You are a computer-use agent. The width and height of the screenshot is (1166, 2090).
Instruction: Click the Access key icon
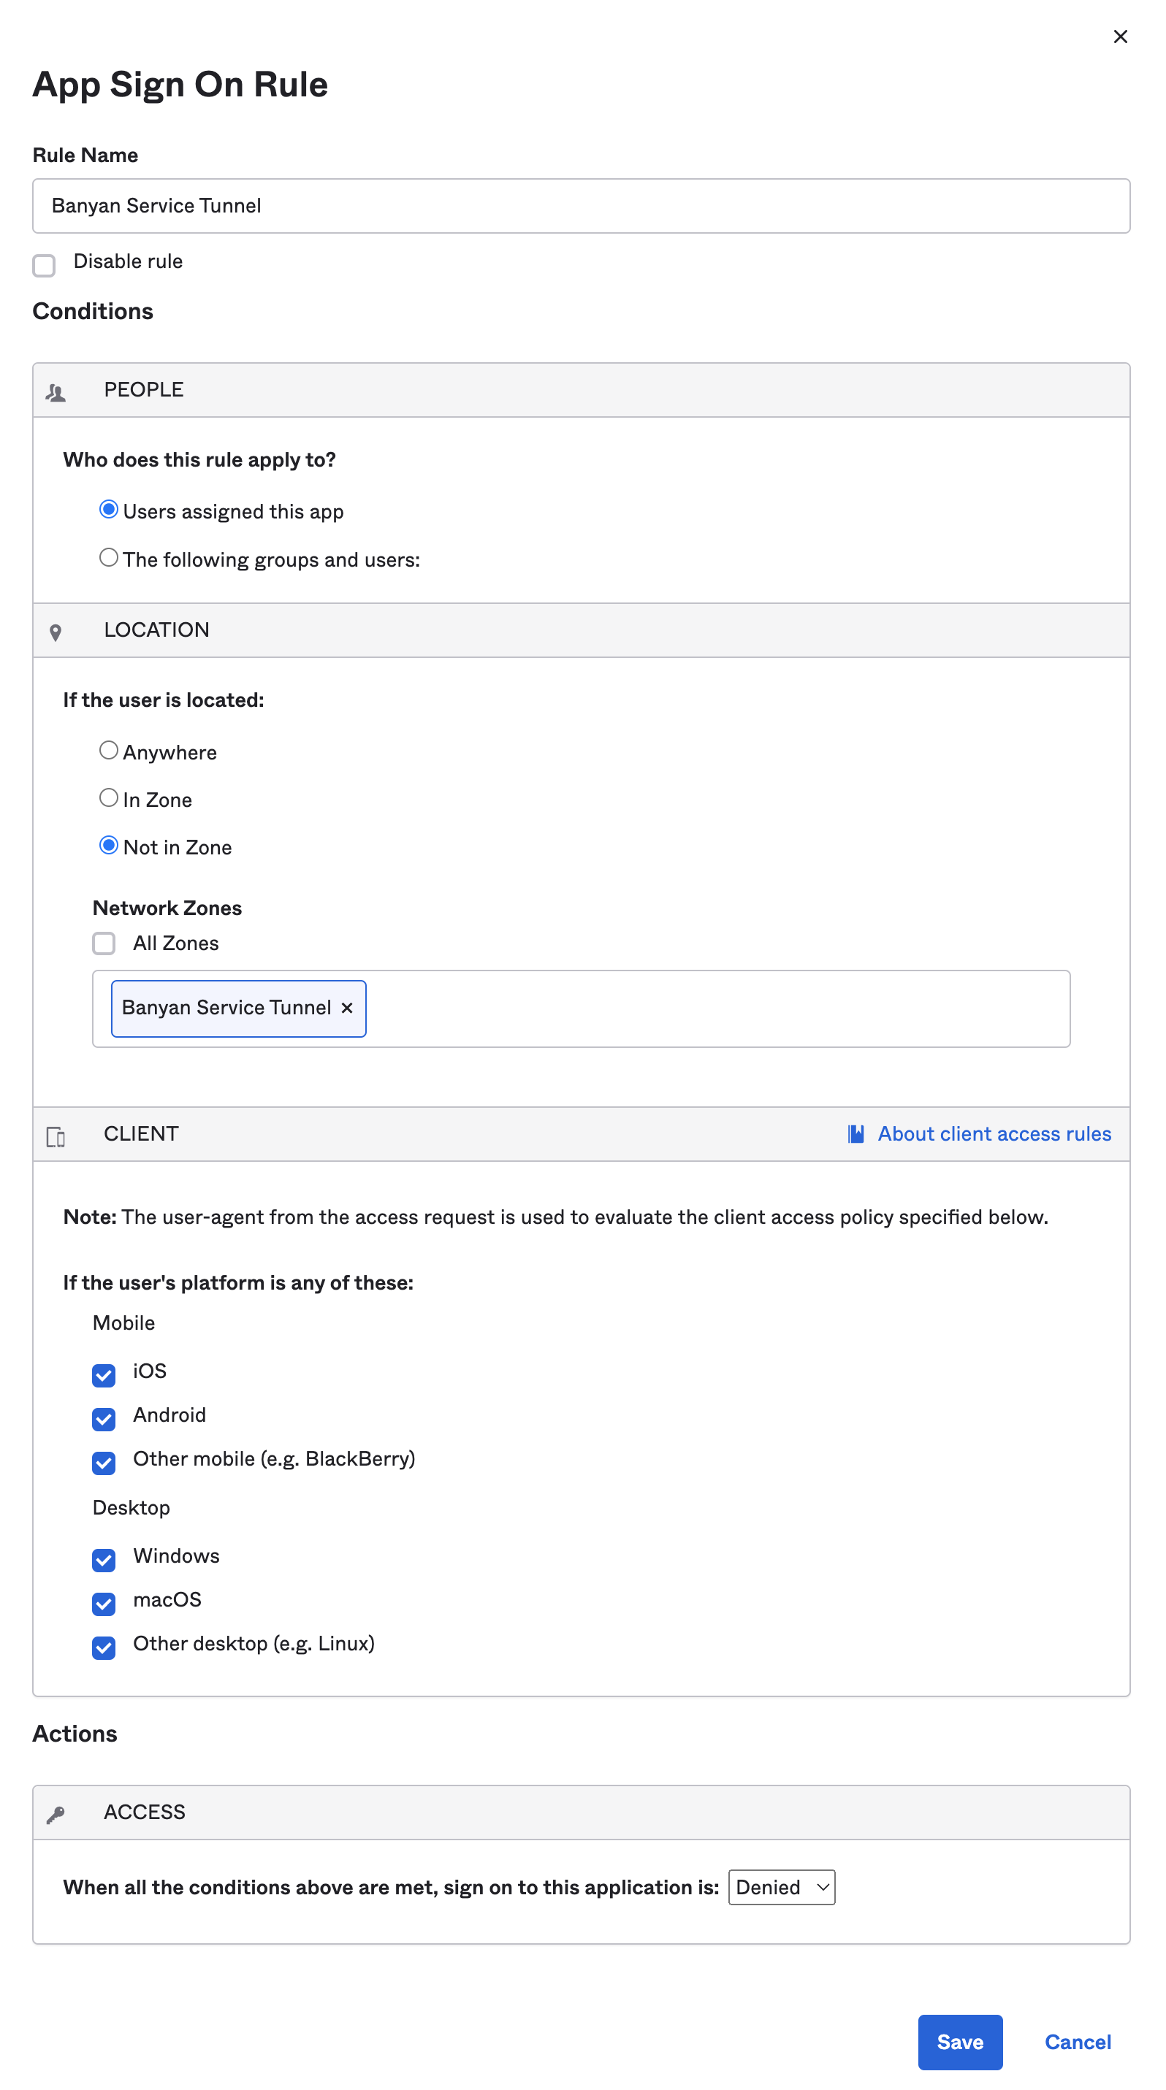56,1815
